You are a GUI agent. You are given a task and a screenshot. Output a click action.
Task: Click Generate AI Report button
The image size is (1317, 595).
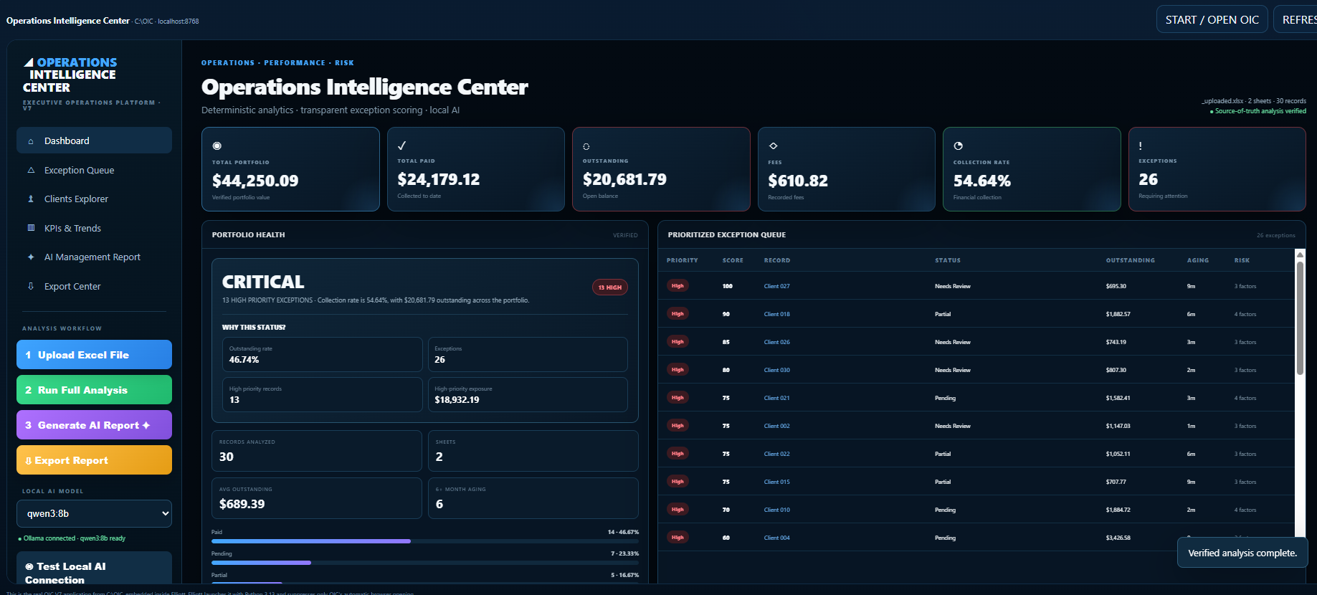tap(94, 425)
